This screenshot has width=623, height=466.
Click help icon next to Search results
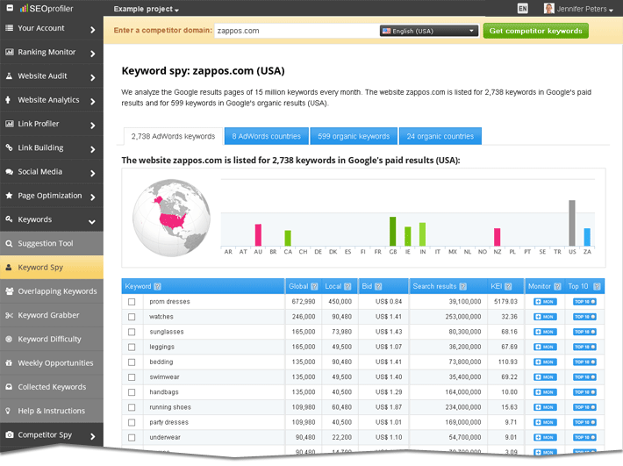(462, 286)
